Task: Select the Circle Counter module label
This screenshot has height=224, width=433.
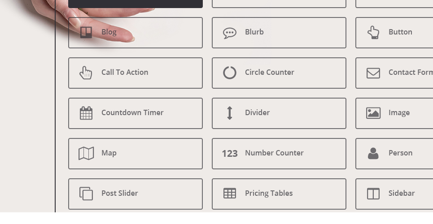Action: [x=269, y=72]
